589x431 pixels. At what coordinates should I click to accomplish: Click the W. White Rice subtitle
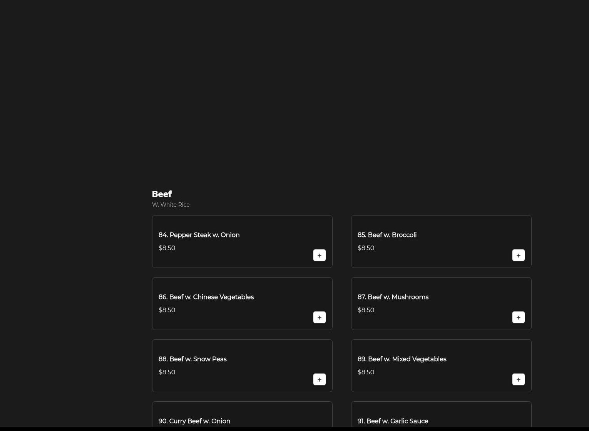pos(171,205)
